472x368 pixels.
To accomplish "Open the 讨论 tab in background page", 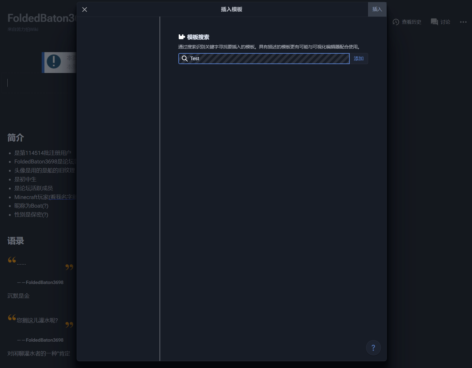I will click(x=445, y=22).
